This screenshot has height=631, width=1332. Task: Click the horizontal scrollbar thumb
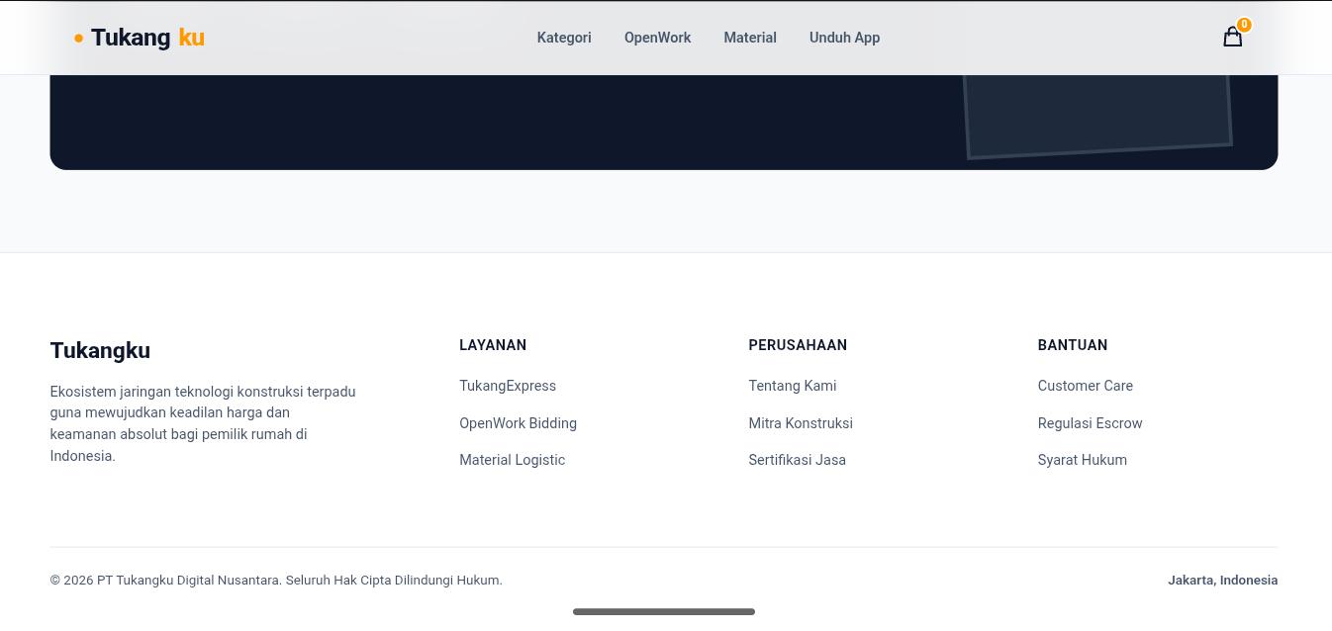coord(664,612)
